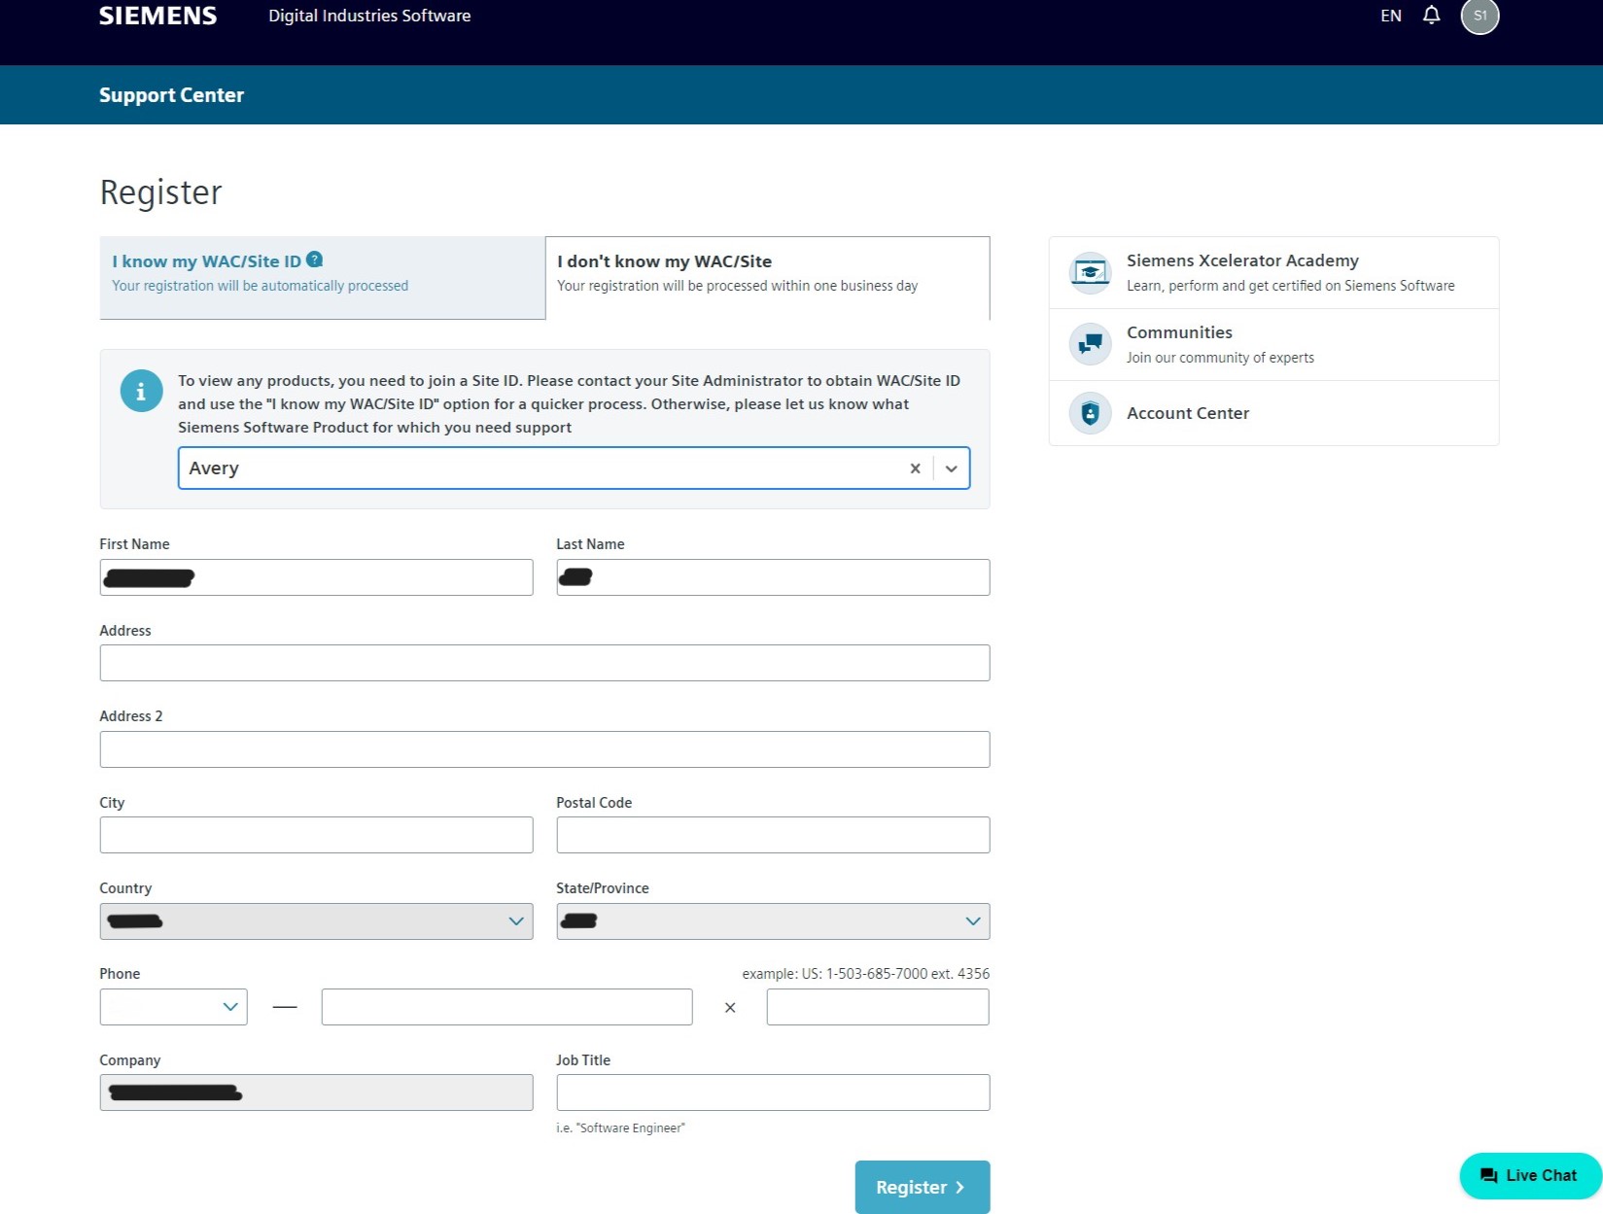Open the Phone country code dropdown
The height and width of the screenshot is (1214, 1603).
pyautogui.click(x=173, y=1007)
